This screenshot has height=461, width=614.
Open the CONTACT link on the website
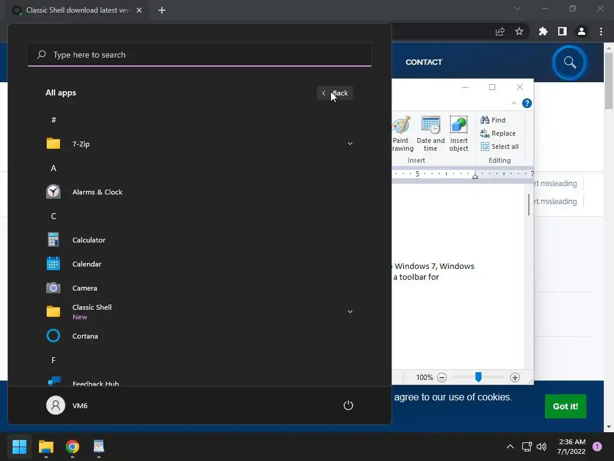click(x=424, y=62)
